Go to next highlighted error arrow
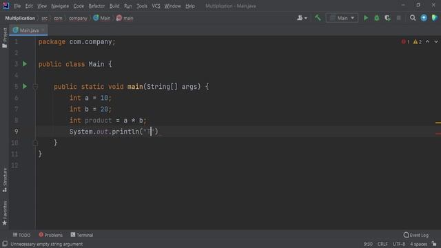Image resolution: width=441 pixels, height=248 pixels. pos(436,42)
